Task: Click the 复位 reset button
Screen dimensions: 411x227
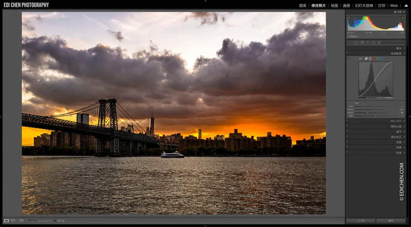Action: 391,221
